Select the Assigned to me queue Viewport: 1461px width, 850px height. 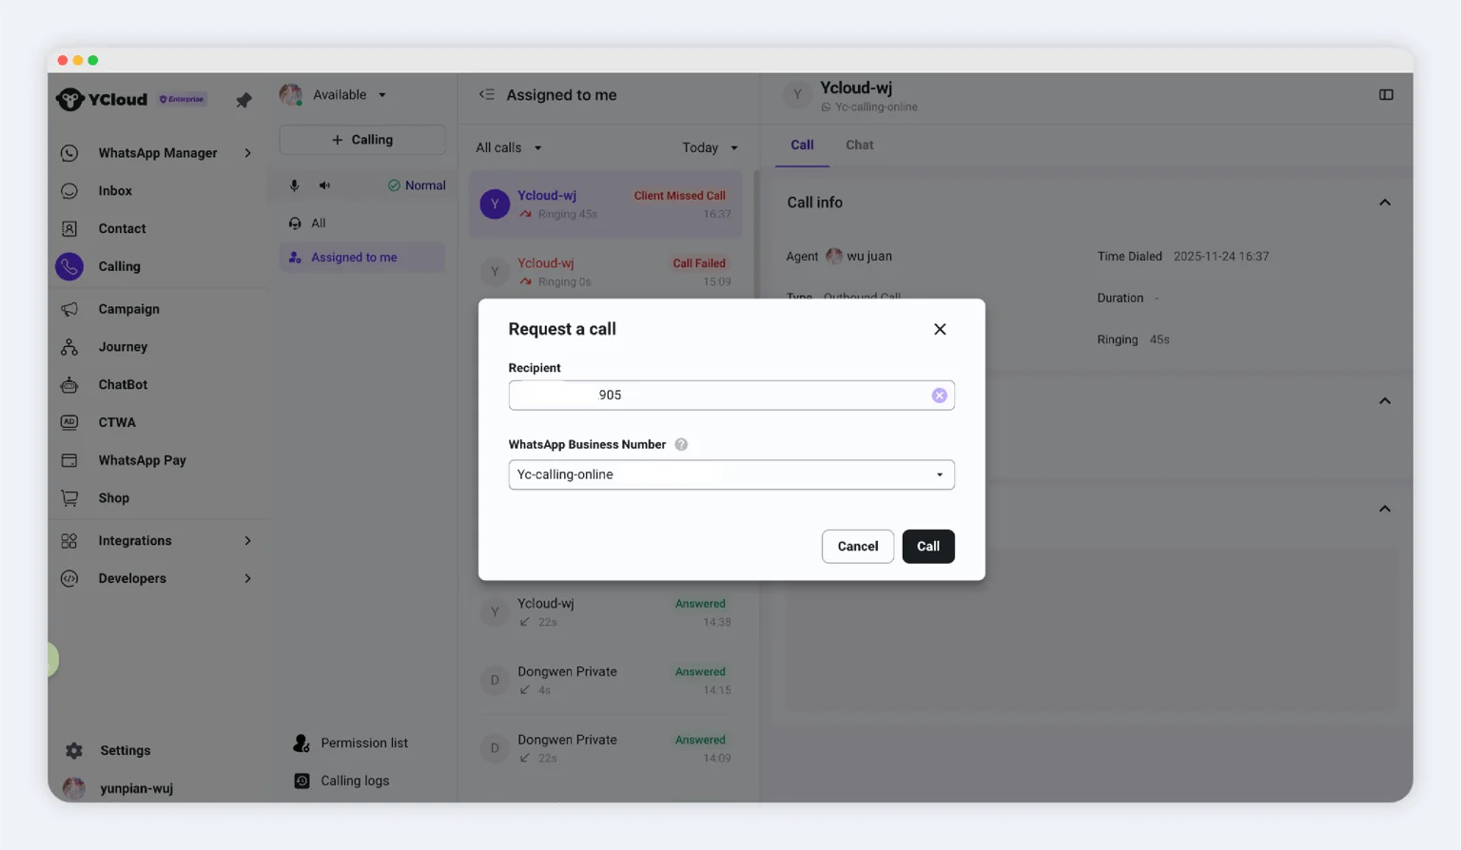click(361, 258)
